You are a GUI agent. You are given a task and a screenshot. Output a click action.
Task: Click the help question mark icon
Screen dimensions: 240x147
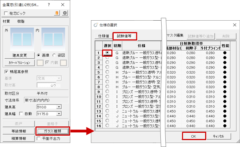[x=49, y=5]
